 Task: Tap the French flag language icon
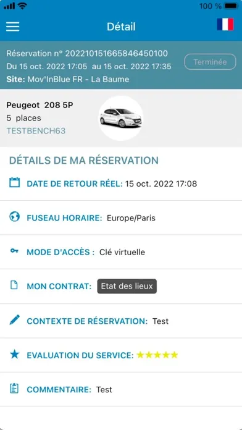tap(225, 24)
